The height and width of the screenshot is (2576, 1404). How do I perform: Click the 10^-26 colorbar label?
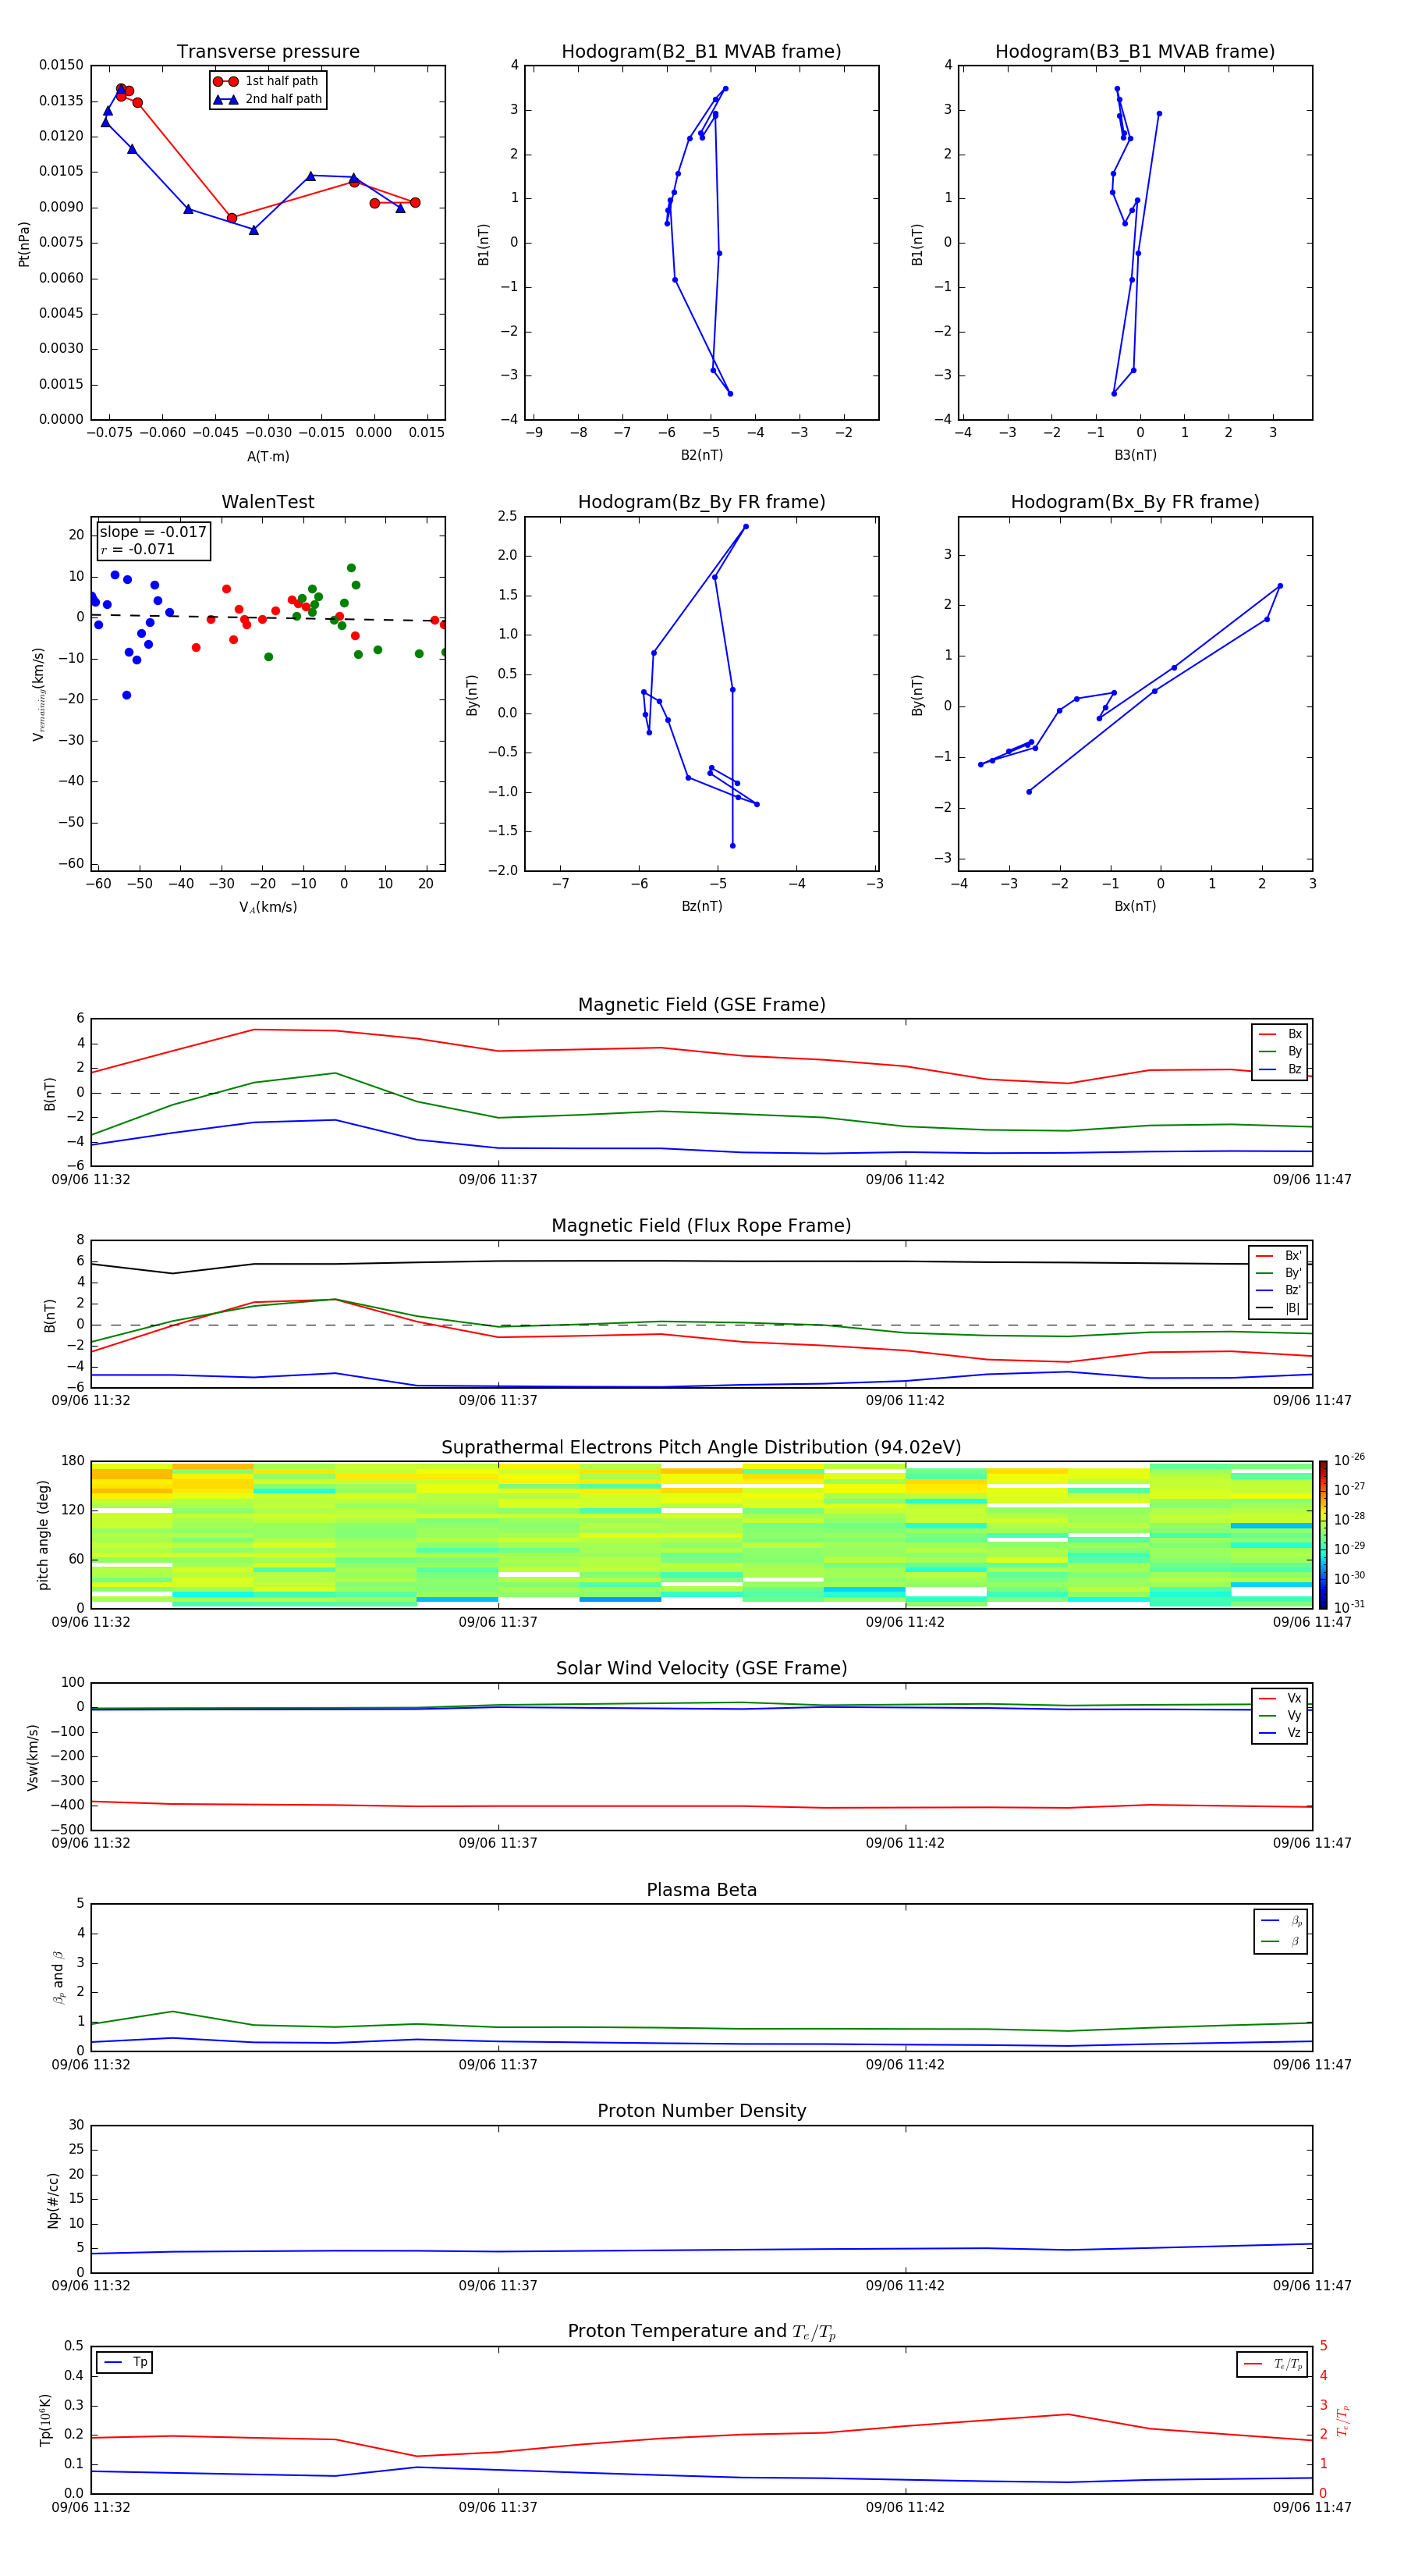(1349, 1460)
